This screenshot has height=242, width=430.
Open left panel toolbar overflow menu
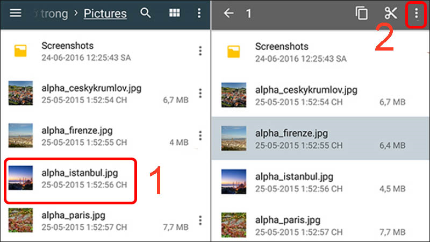pos(200,13)
